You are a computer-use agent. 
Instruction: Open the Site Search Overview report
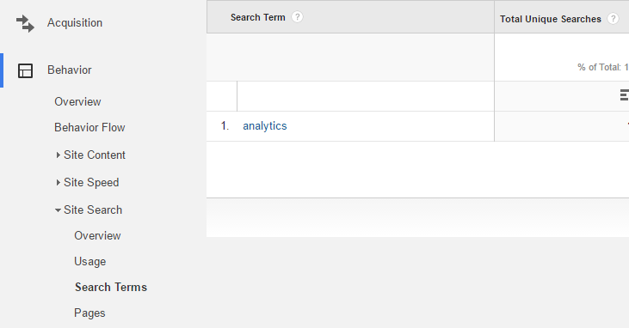tap(97, 235)
